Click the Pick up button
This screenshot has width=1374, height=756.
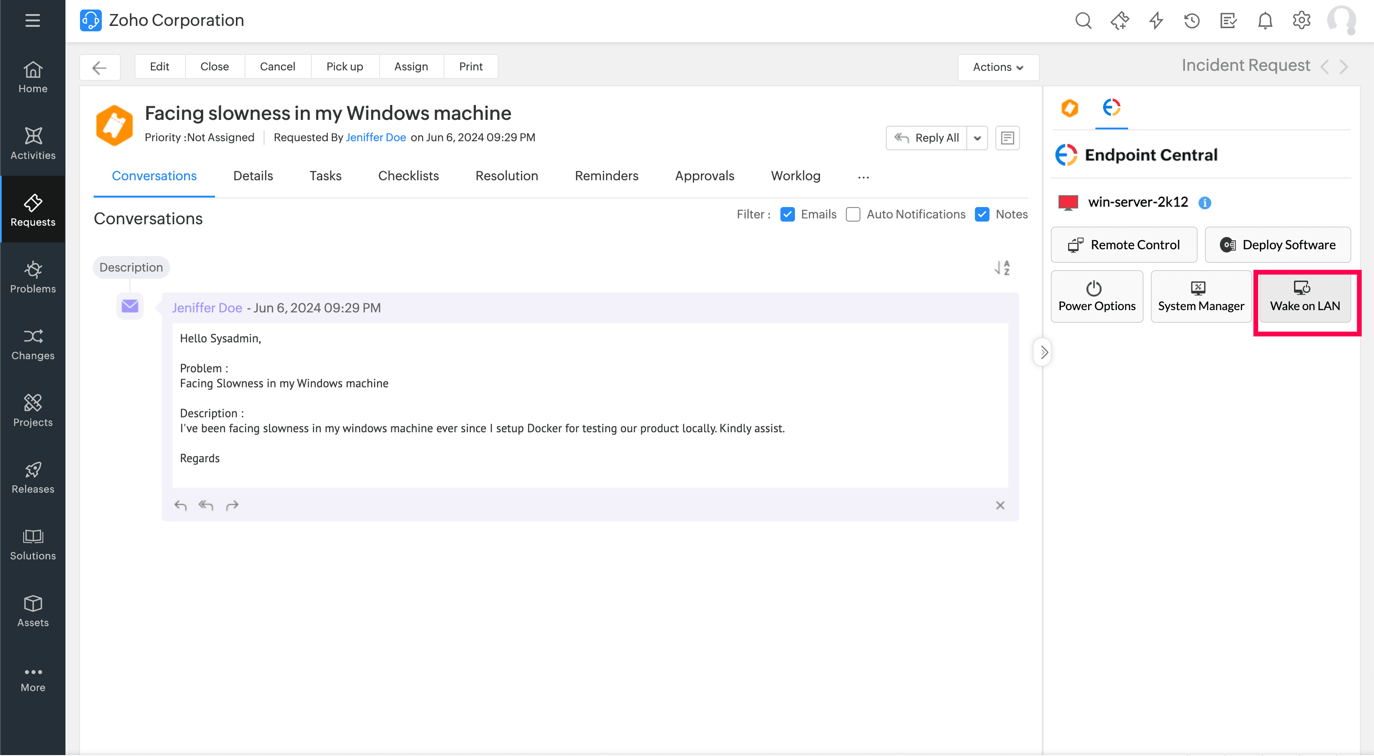point(344,67)
